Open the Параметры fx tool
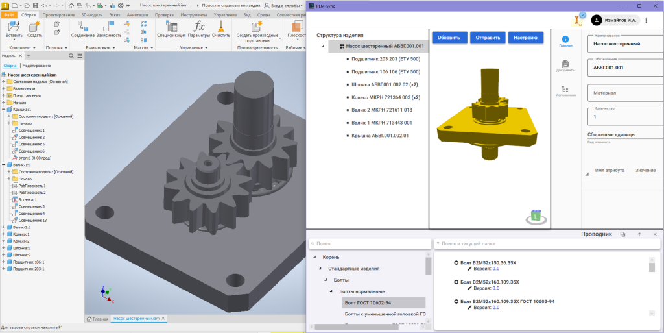This screenshot has width=664, height=333. coord(200,27)
